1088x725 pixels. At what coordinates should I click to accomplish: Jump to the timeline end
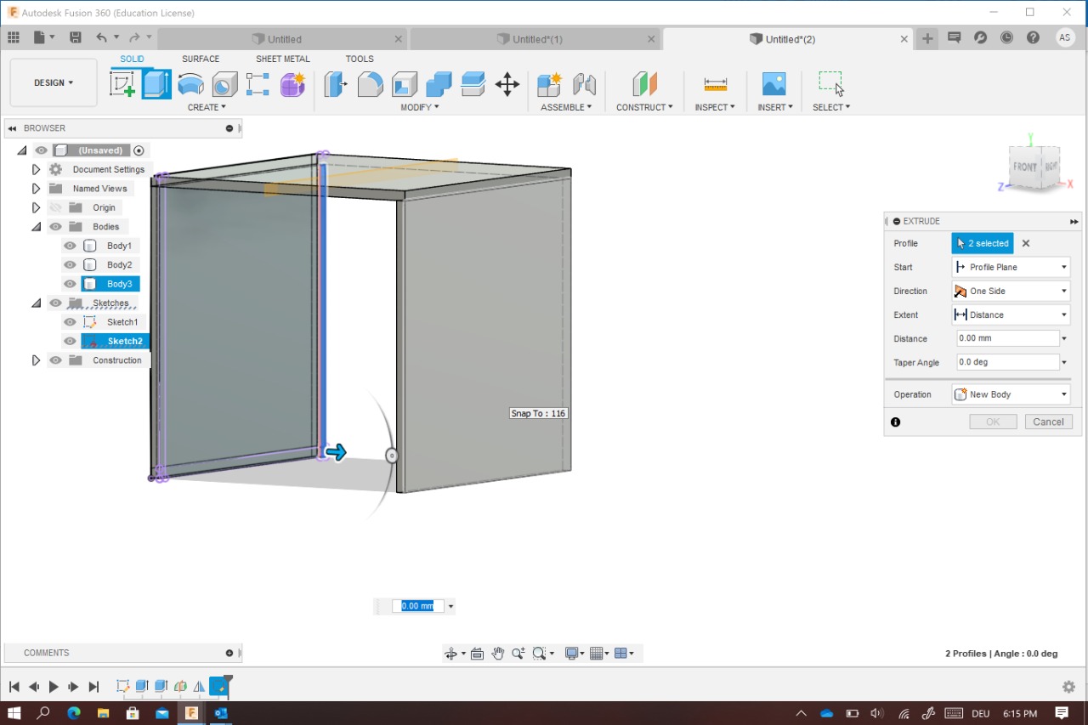(x=93, y=687)
